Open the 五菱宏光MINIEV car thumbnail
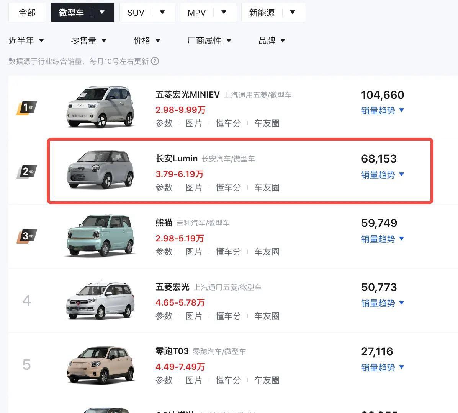The image size is (458, 413). click(100, 107)
